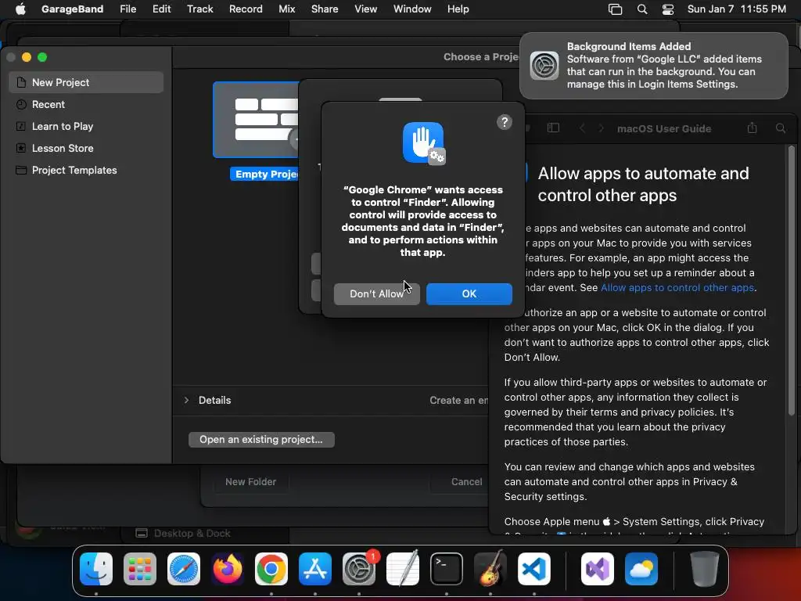This screenshot has width=801, height=601.
Task: Click the date and time in menu bar
Action: tap(737, 9)
